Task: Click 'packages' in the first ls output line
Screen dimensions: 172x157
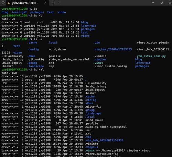Action: 37,12
